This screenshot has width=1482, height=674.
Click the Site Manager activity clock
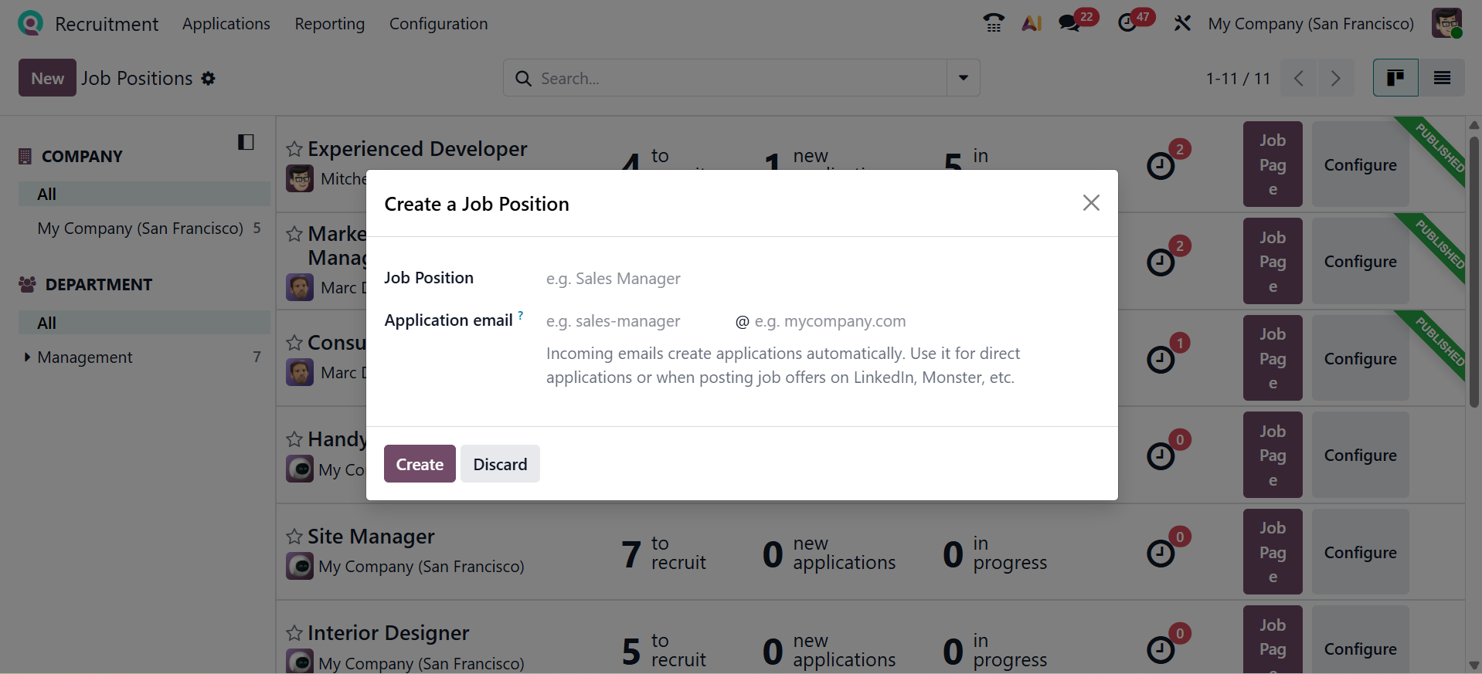(1161, 553)
